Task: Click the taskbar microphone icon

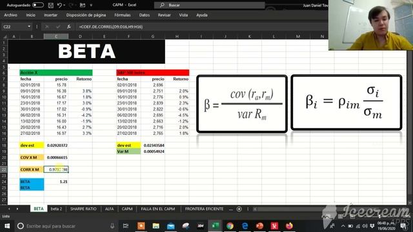Action: click(112, 226)
